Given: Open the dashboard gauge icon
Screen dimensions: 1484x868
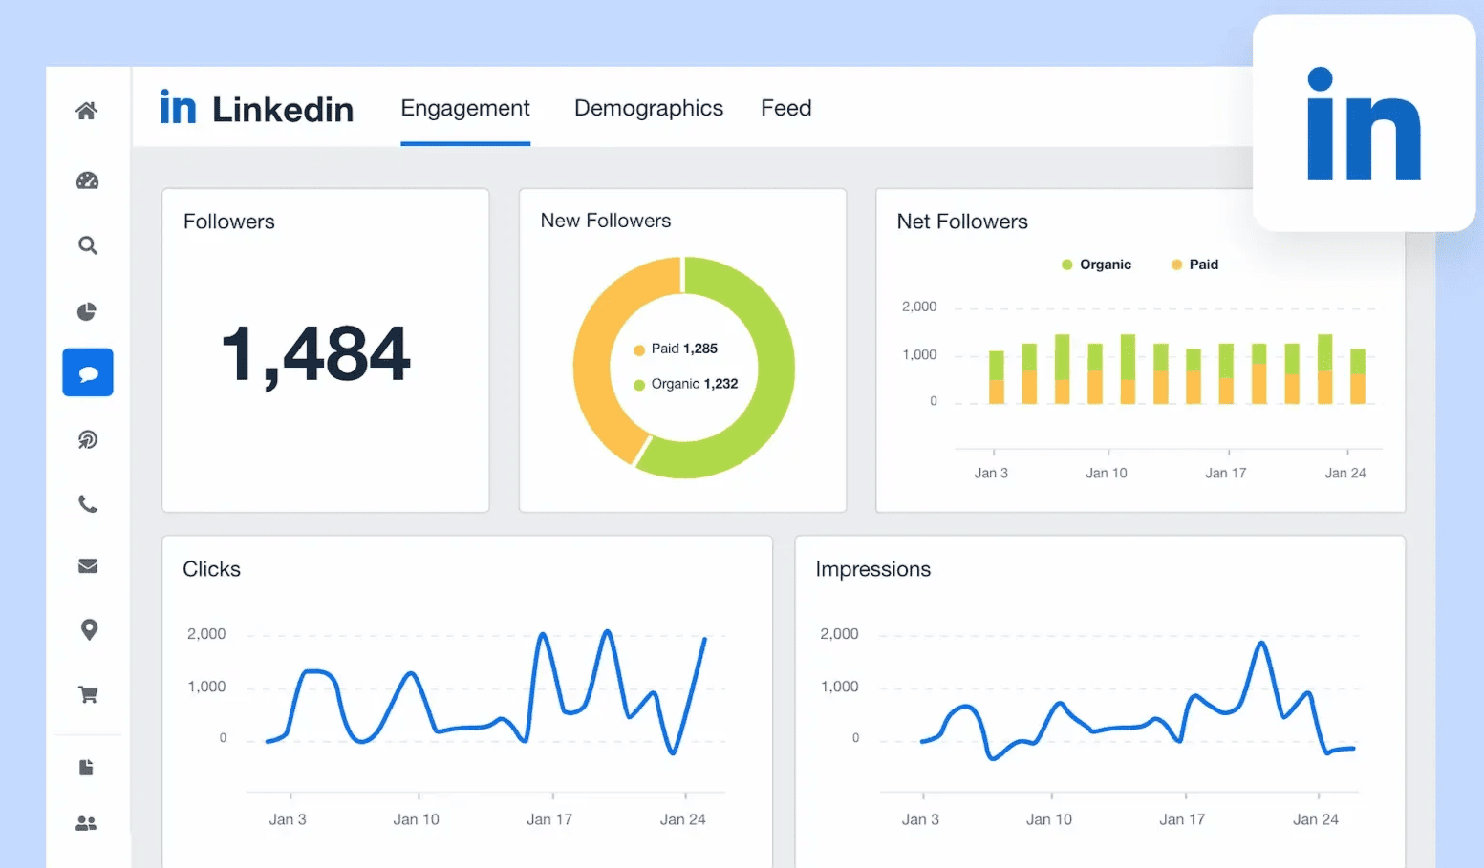Looking at the screenshot, I should point(87,180).
